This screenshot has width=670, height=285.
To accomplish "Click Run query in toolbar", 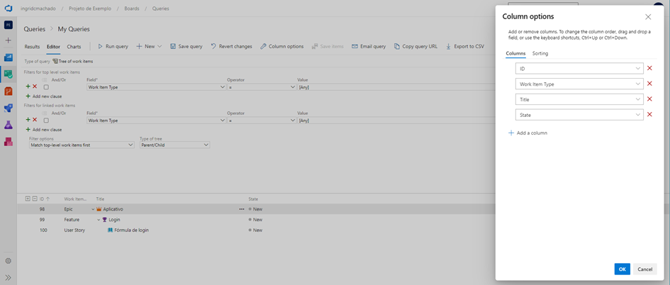I will point(113,46).
